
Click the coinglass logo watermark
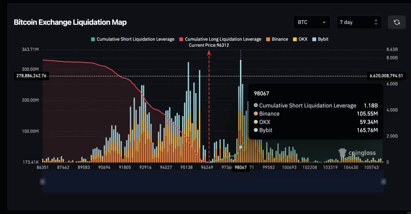357,153
